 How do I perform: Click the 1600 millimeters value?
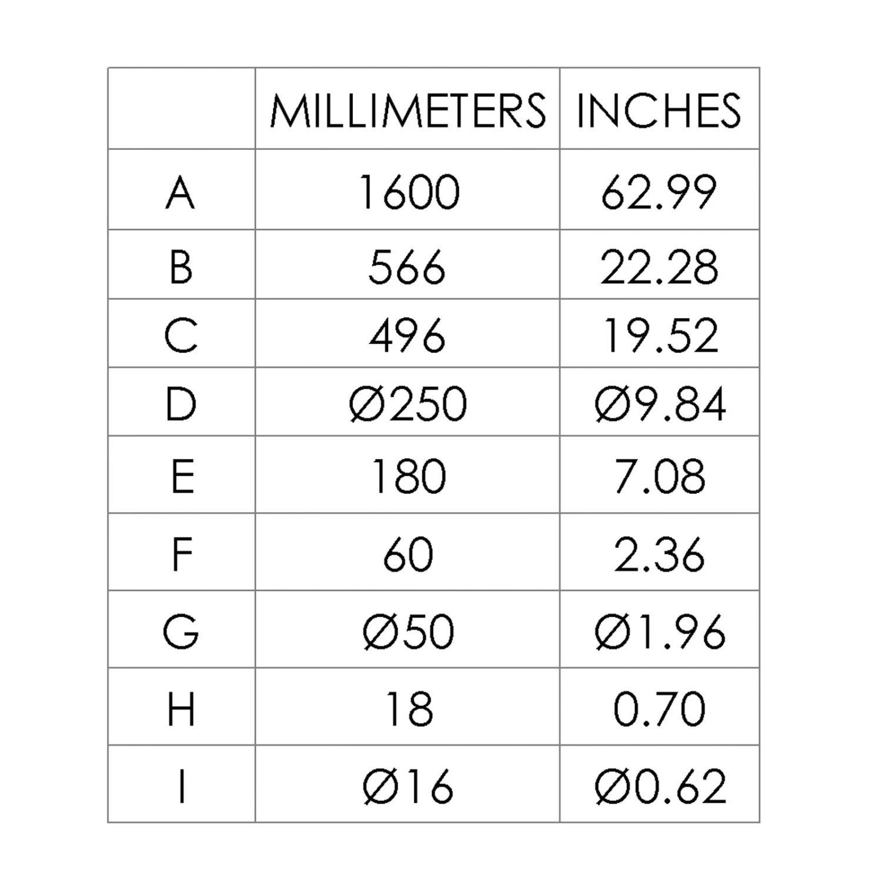coord(408,192)
